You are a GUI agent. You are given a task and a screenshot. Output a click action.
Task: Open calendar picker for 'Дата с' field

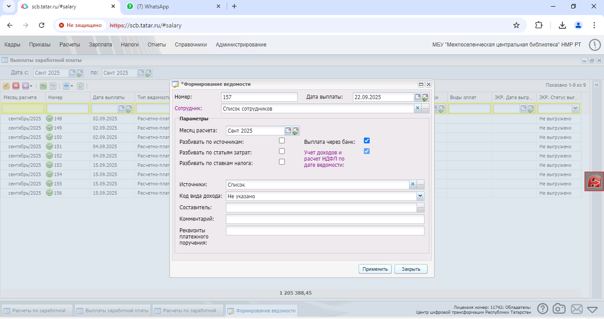73,73
